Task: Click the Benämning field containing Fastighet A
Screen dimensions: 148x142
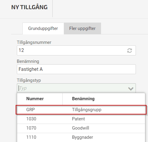Action: [x=76, y=69]
